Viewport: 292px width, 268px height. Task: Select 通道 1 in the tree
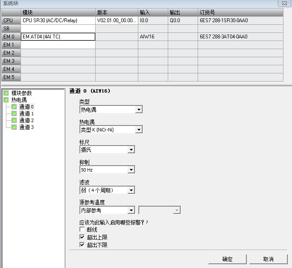click(x=26, y=114)
